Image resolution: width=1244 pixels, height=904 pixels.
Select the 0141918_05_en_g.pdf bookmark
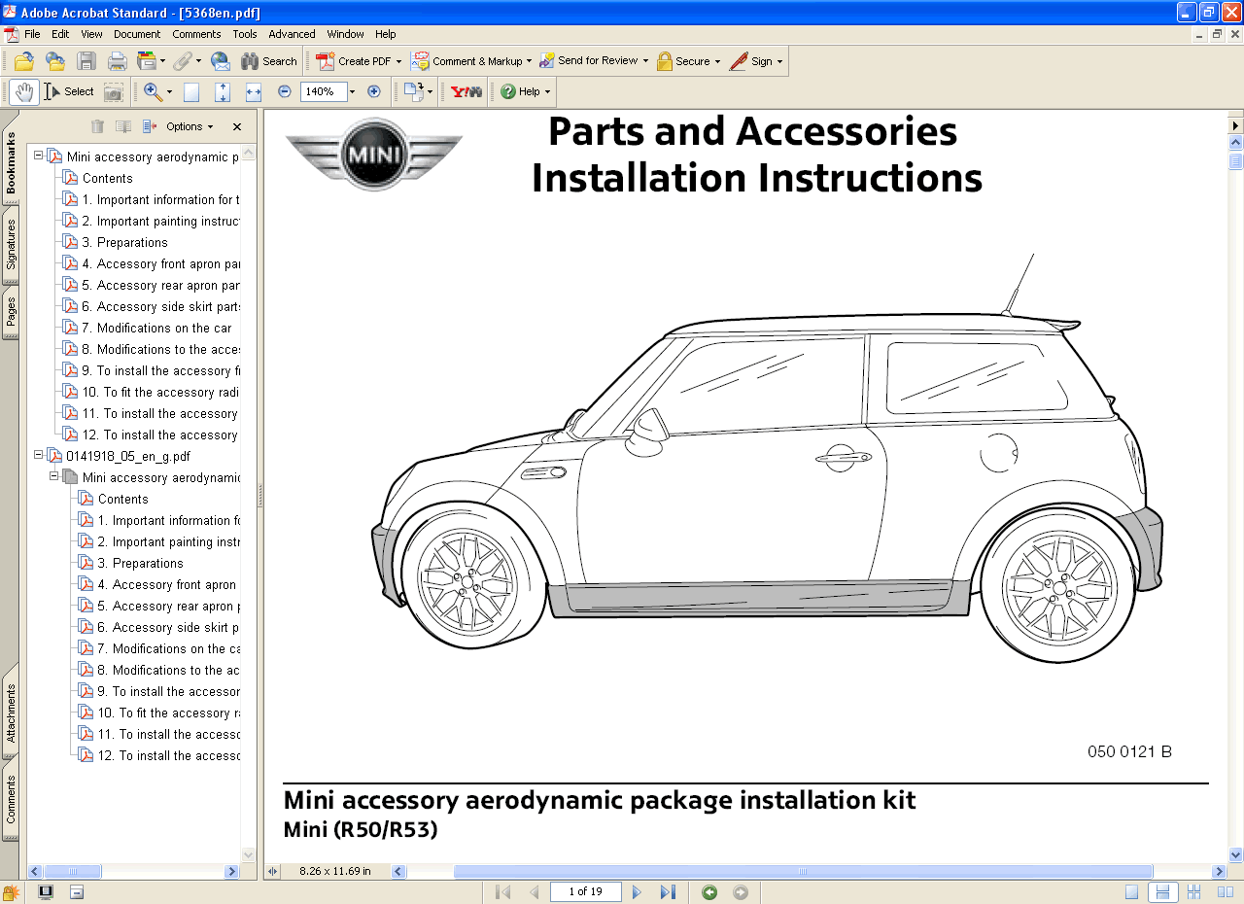(127, 456)
